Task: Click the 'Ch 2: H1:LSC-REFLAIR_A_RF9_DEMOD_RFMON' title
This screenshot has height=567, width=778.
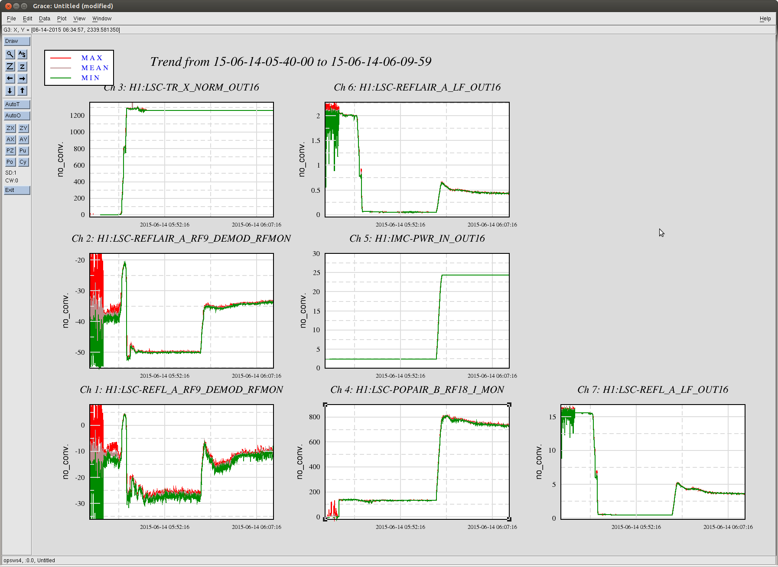Action: pyautogui.click(x=181, y=239)
